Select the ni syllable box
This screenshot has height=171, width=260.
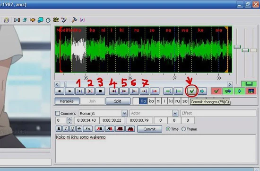click(159, 101)
